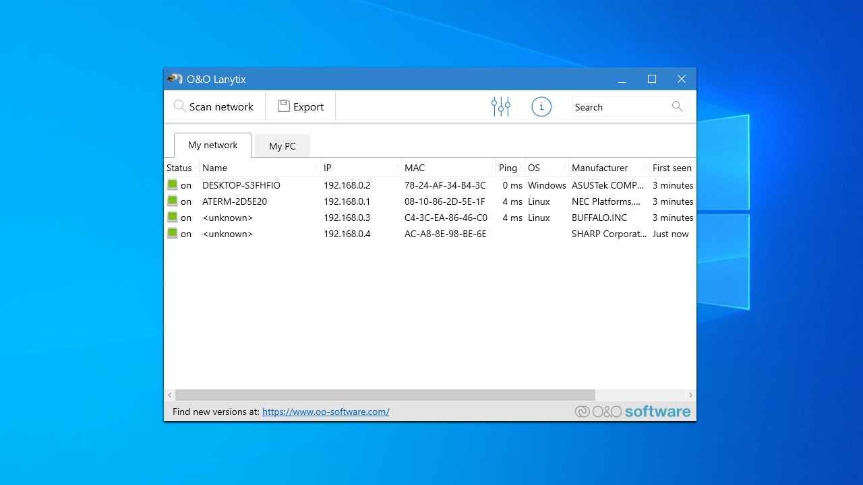This screenshot has height=485, width=863.
Task: Click the Windows OS cell
Action: [x=547, y=185]
